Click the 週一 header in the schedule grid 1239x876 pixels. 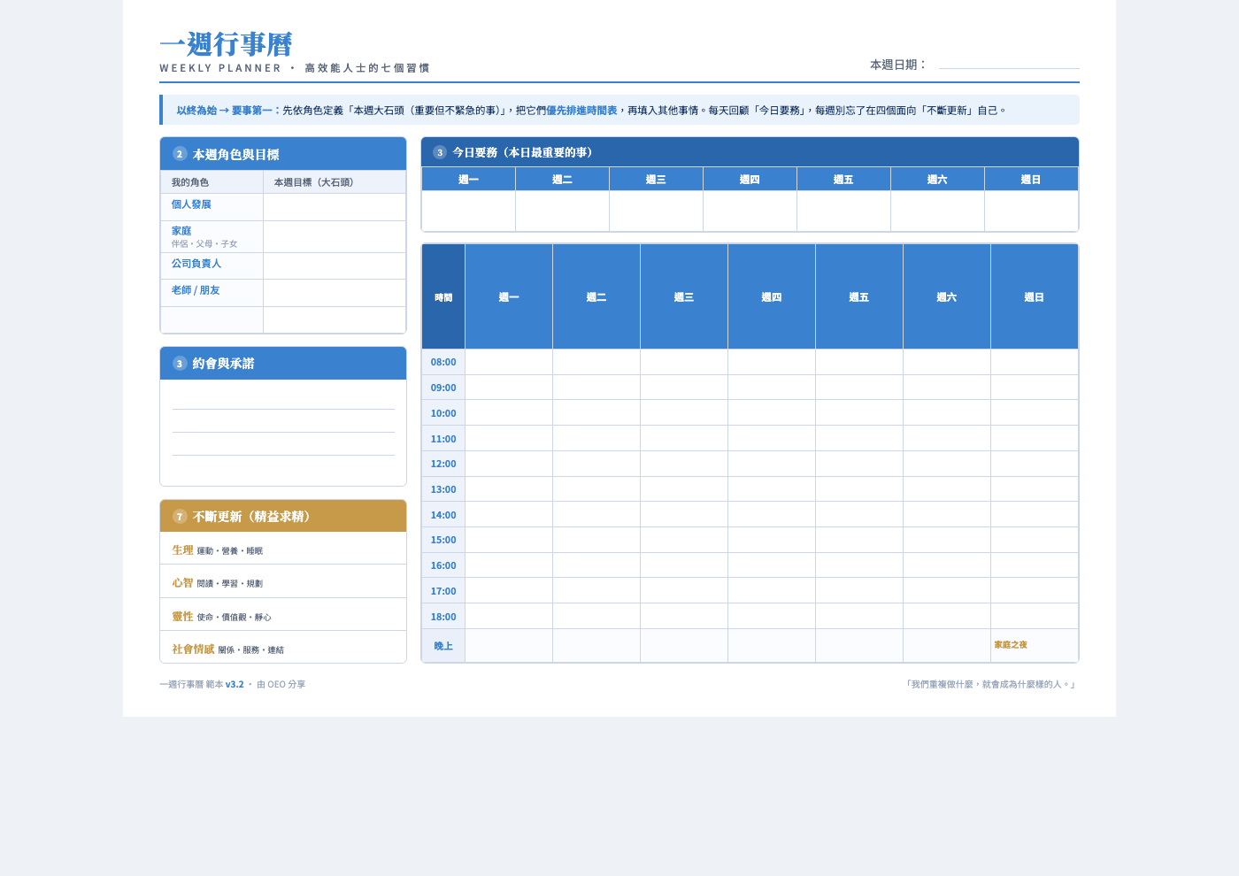point(509,297)
